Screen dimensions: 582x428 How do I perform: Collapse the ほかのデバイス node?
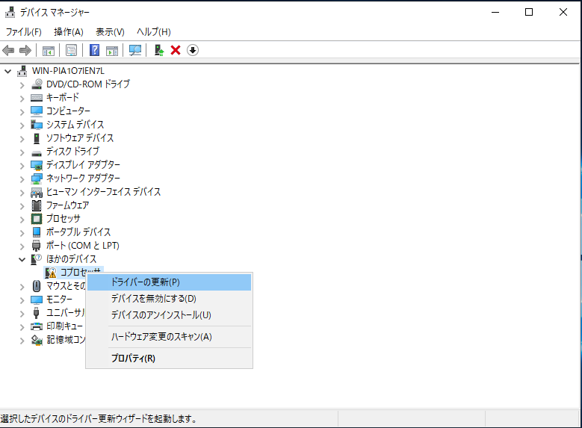22,259
